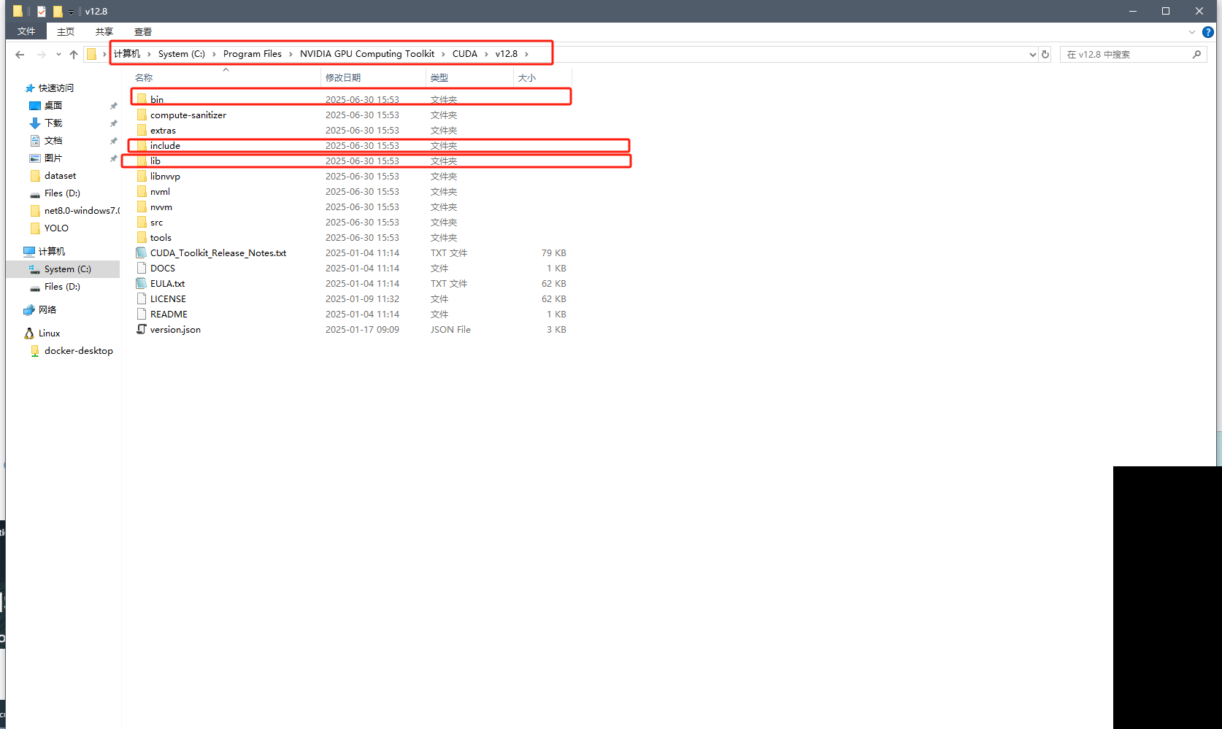The image size is (1222, 729).
Task: Select the nvvm folder icon
Action: pos(142,207)
